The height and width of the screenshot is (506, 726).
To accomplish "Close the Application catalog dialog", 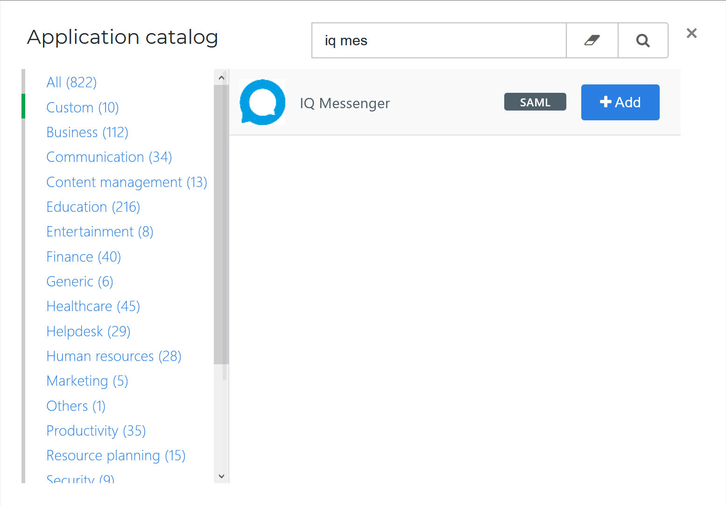I will point(691,33).
